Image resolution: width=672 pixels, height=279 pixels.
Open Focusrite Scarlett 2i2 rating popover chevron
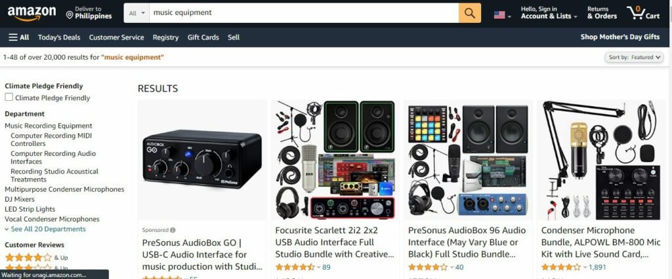pyautogui.click(x=318, y=267)
